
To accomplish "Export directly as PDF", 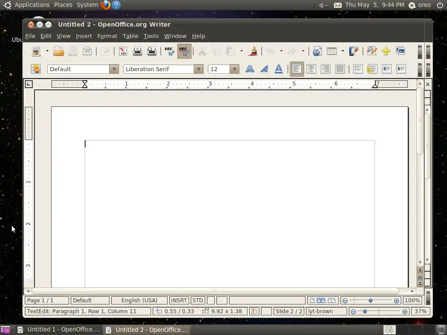I will pyautogui.click(x=123, y=51).
